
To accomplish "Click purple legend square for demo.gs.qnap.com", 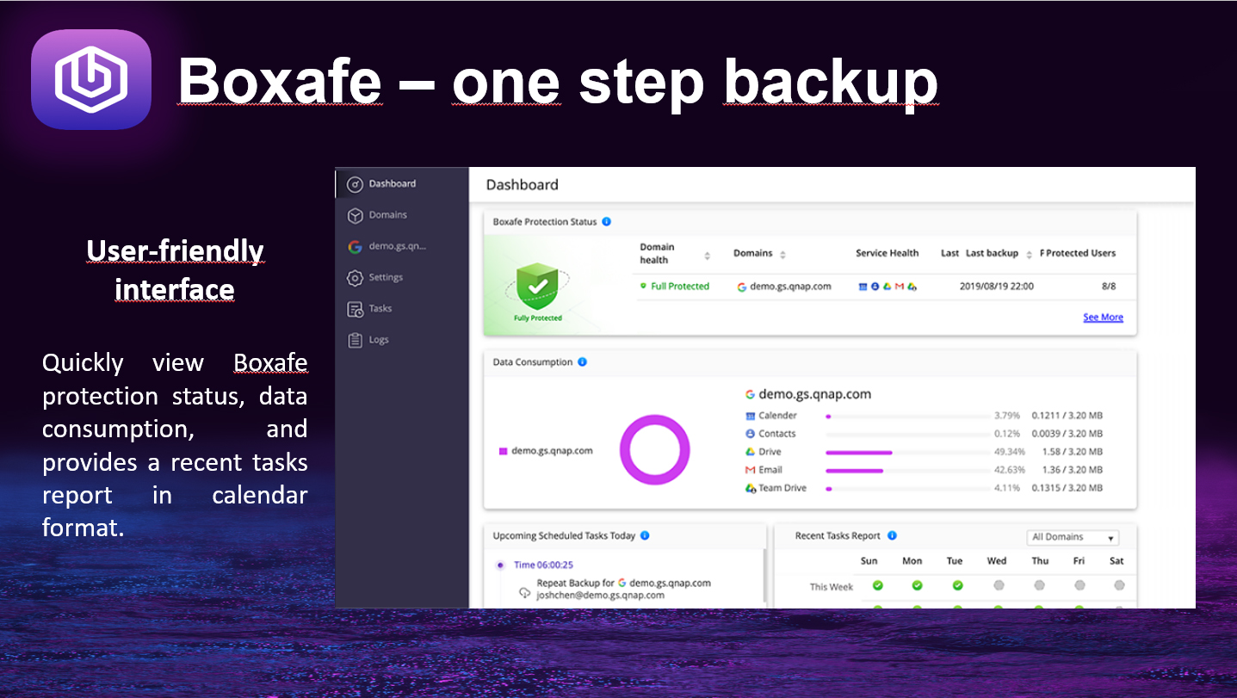I will point(503,451).
